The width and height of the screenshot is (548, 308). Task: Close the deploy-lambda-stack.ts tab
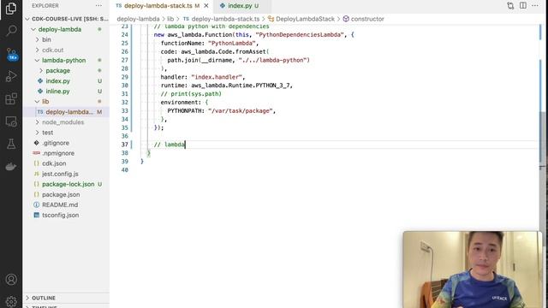(x=206, y=6)
